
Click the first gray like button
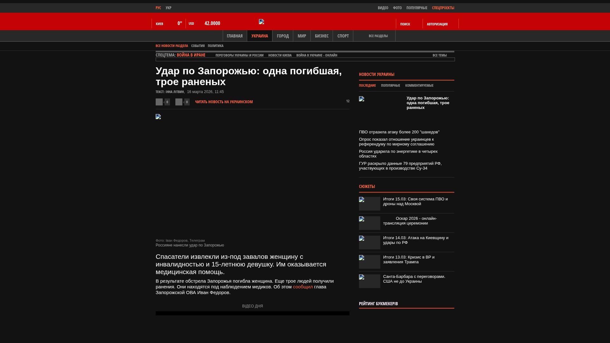pos(159,102)
